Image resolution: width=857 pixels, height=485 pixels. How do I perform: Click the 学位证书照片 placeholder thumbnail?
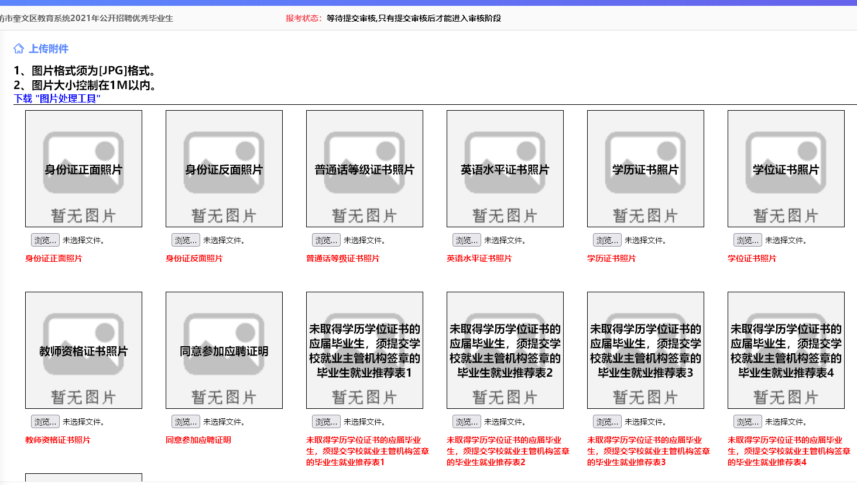(x=786, y=169)
